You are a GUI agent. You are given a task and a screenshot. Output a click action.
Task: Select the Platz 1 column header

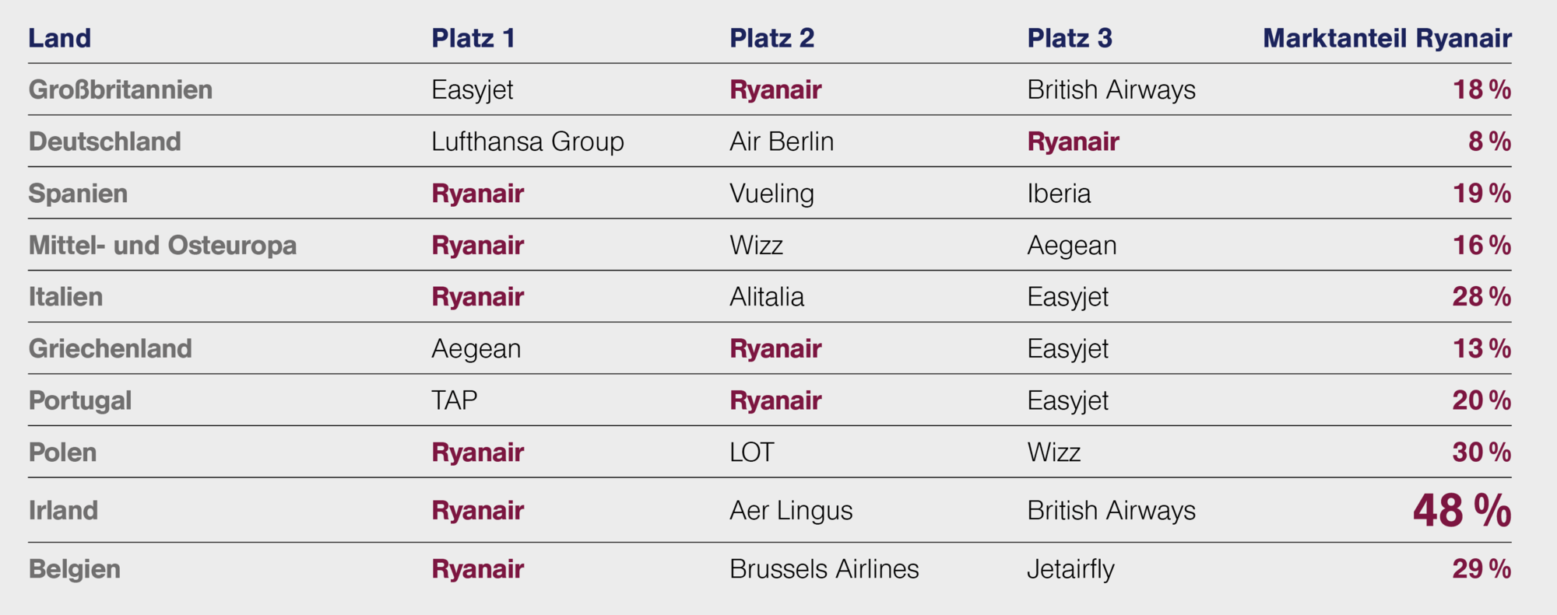pos(473,38)
